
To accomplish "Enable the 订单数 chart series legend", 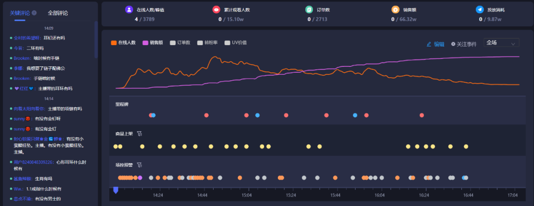I will (x=180, y=43).
